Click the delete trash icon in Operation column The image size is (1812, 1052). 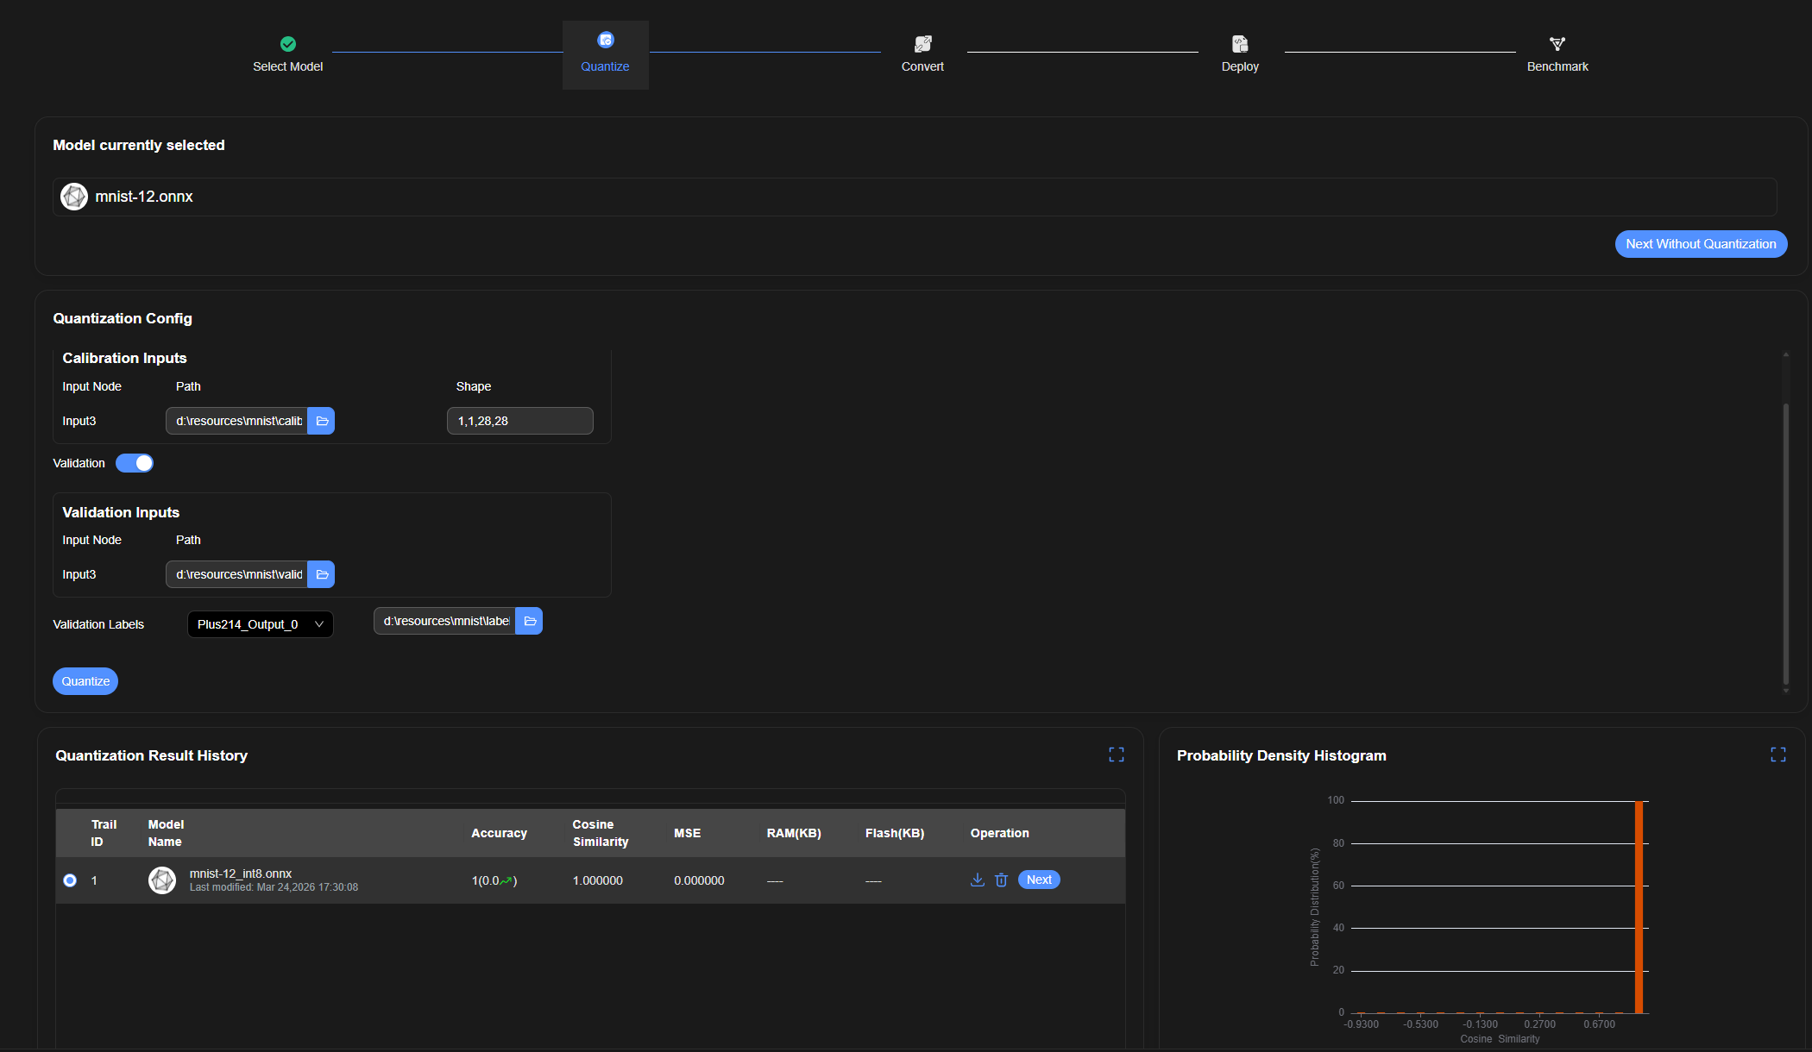click(x=1001, y=880)
